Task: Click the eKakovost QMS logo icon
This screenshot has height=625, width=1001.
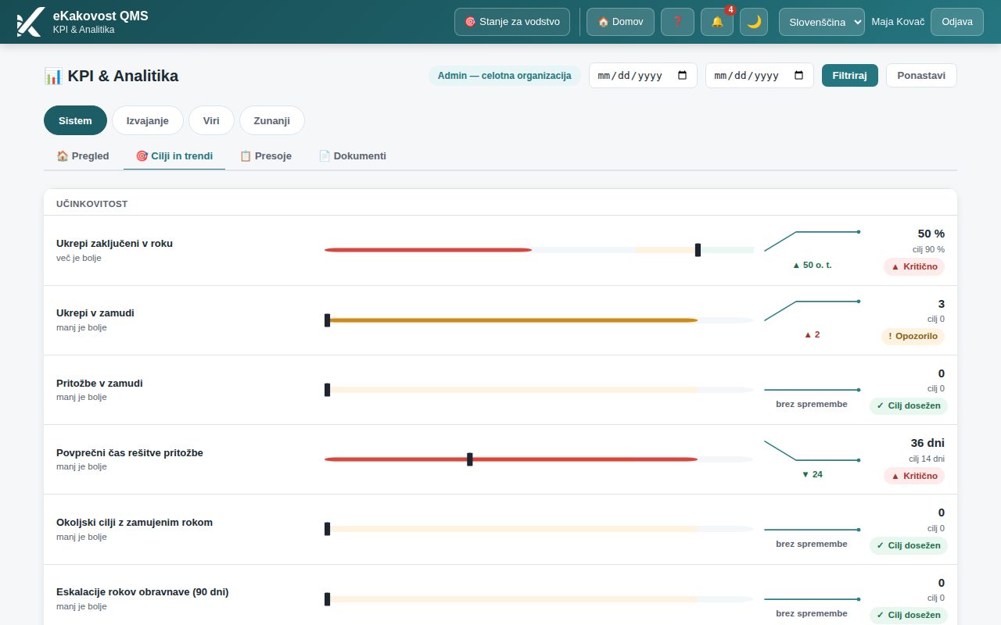Action: point(30,22)
